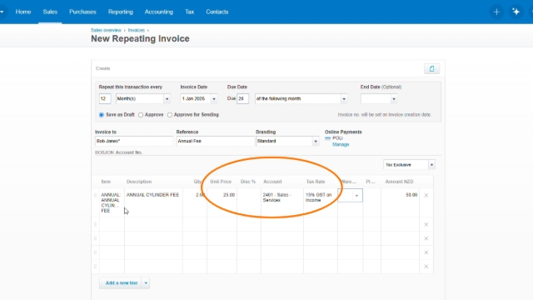Open the Tax Exclusive amounts dropdown
The image size is (533, 300).
431,165
